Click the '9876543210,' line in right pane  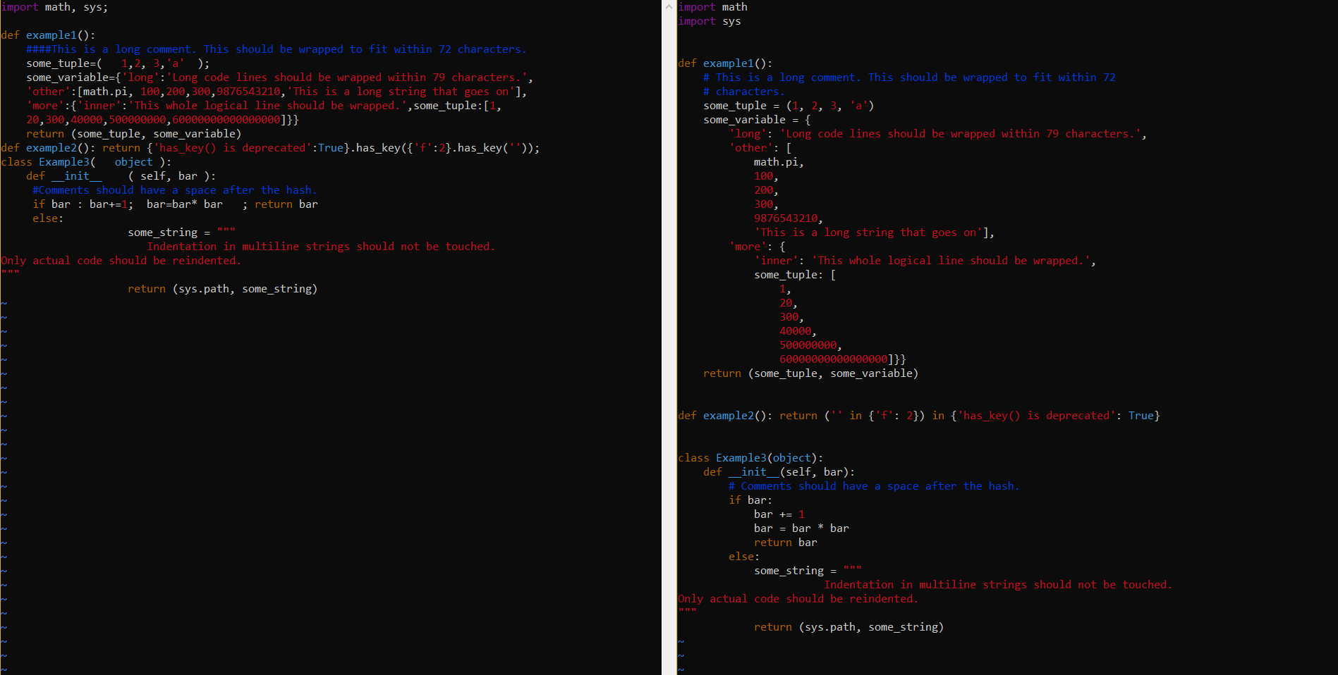[789, 218]
